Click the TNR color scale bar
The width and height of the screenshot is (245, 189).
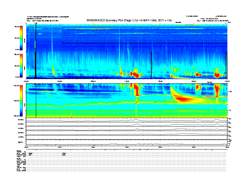click(21, 101)
